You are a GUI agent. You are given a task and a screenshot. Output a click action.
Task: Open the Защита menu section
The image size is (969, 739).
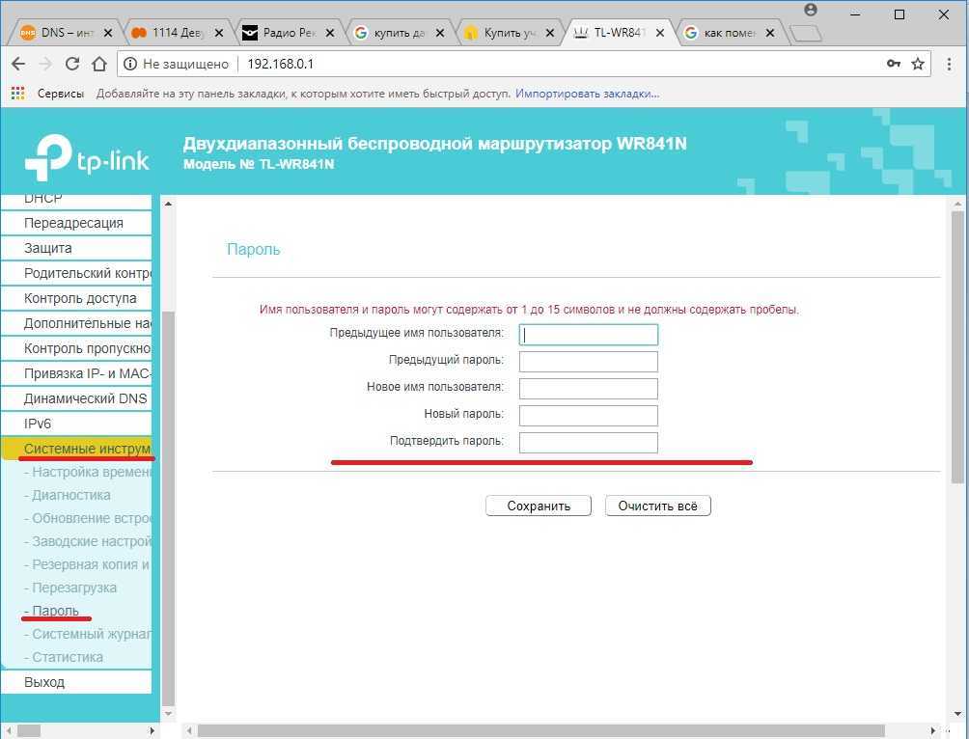(x=76, y=248)
